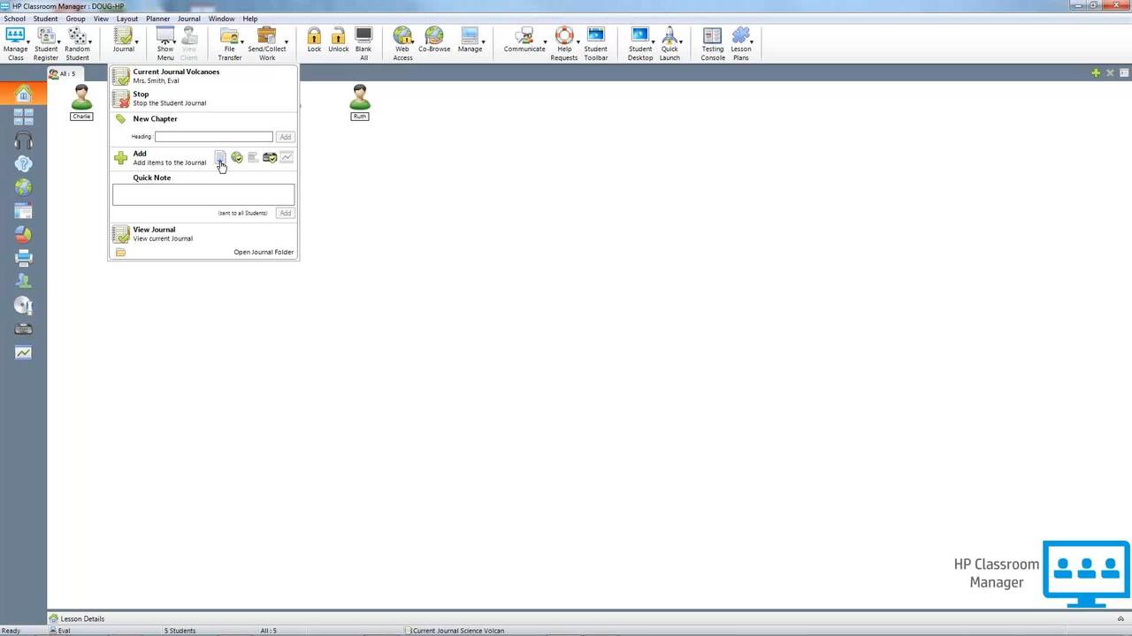Select the keyboard typing view in sidebar
The width and height of the screenshot is (1132, 636).
coord(23,329)
